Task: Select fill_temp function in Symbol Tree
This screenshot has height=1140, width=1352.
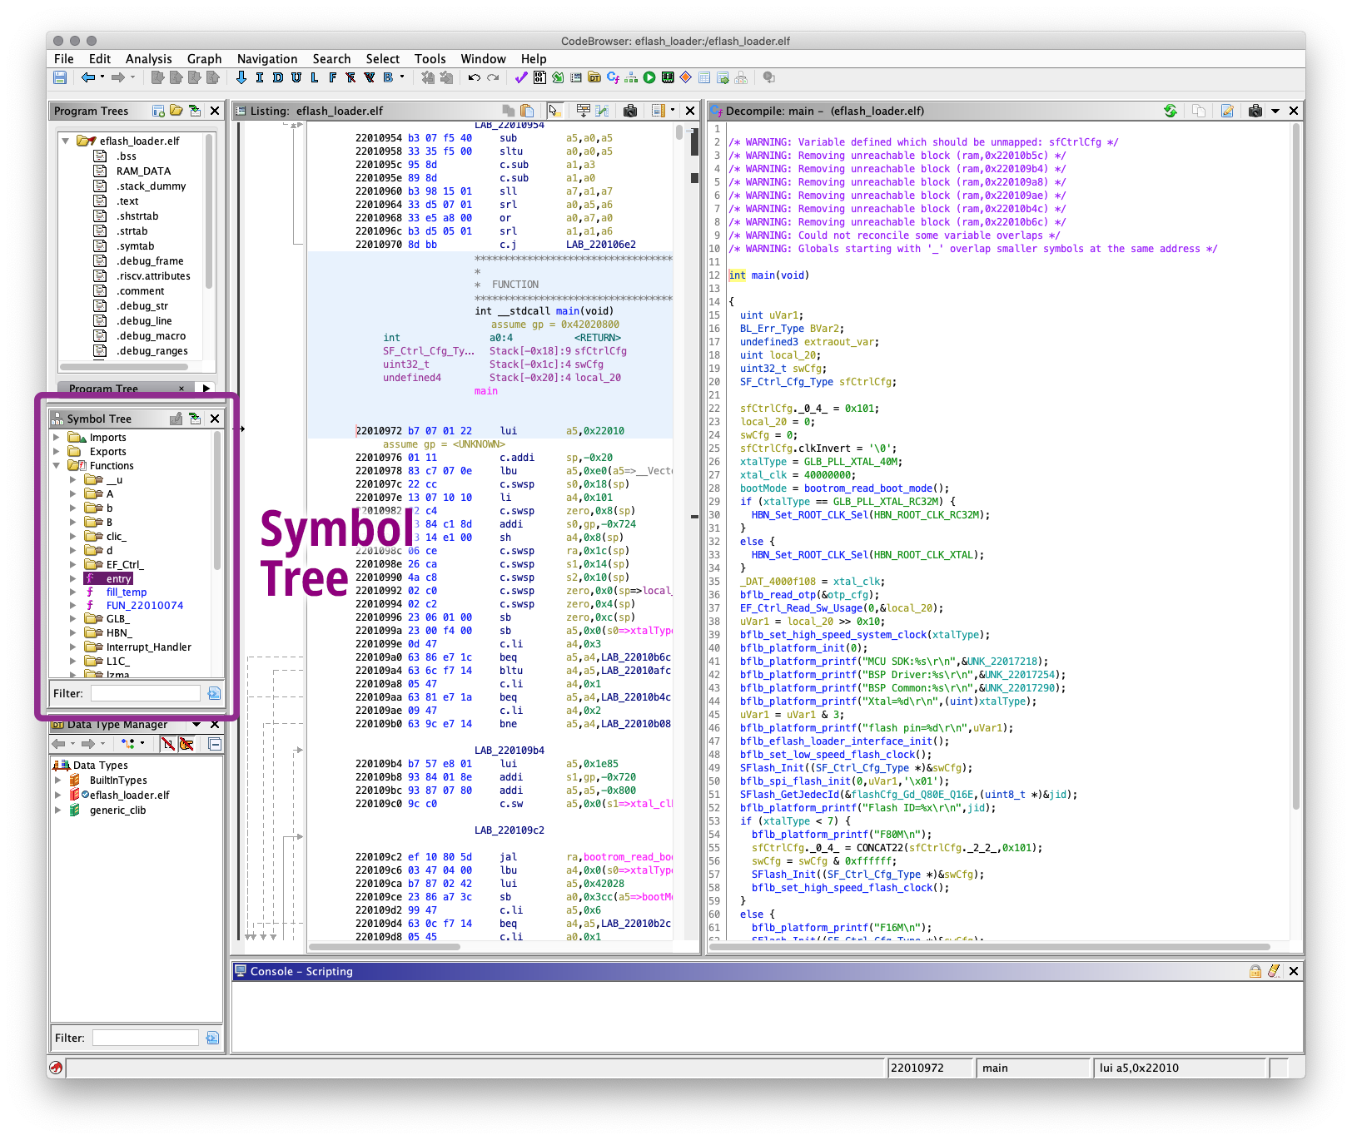Action: pos(127,592)
